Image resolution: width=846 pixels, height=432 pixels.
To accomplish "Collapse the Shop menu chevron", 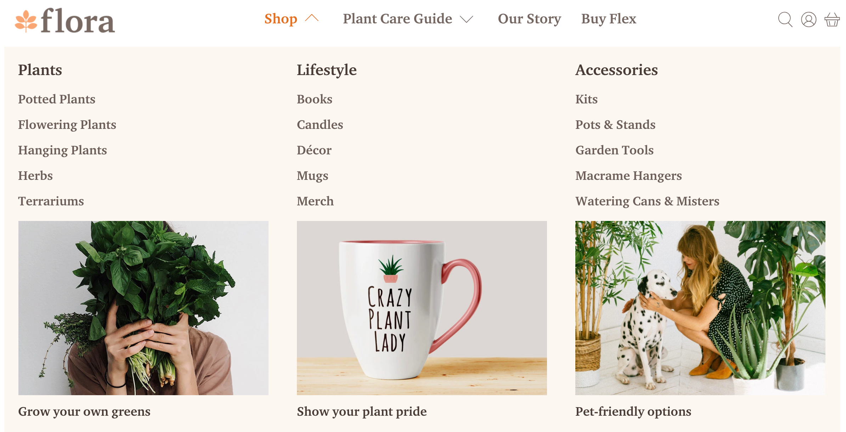I will pos(312,18).
